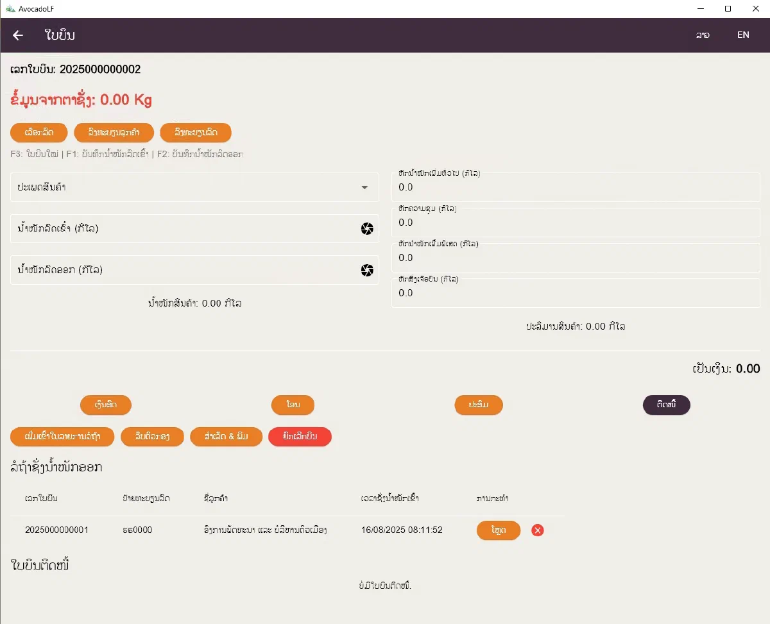This screenshot has width=770, height=624.
Task: Click the red ຍົກເລີກບິນ (cancel bill) button
Action: (x=300, y=437)
